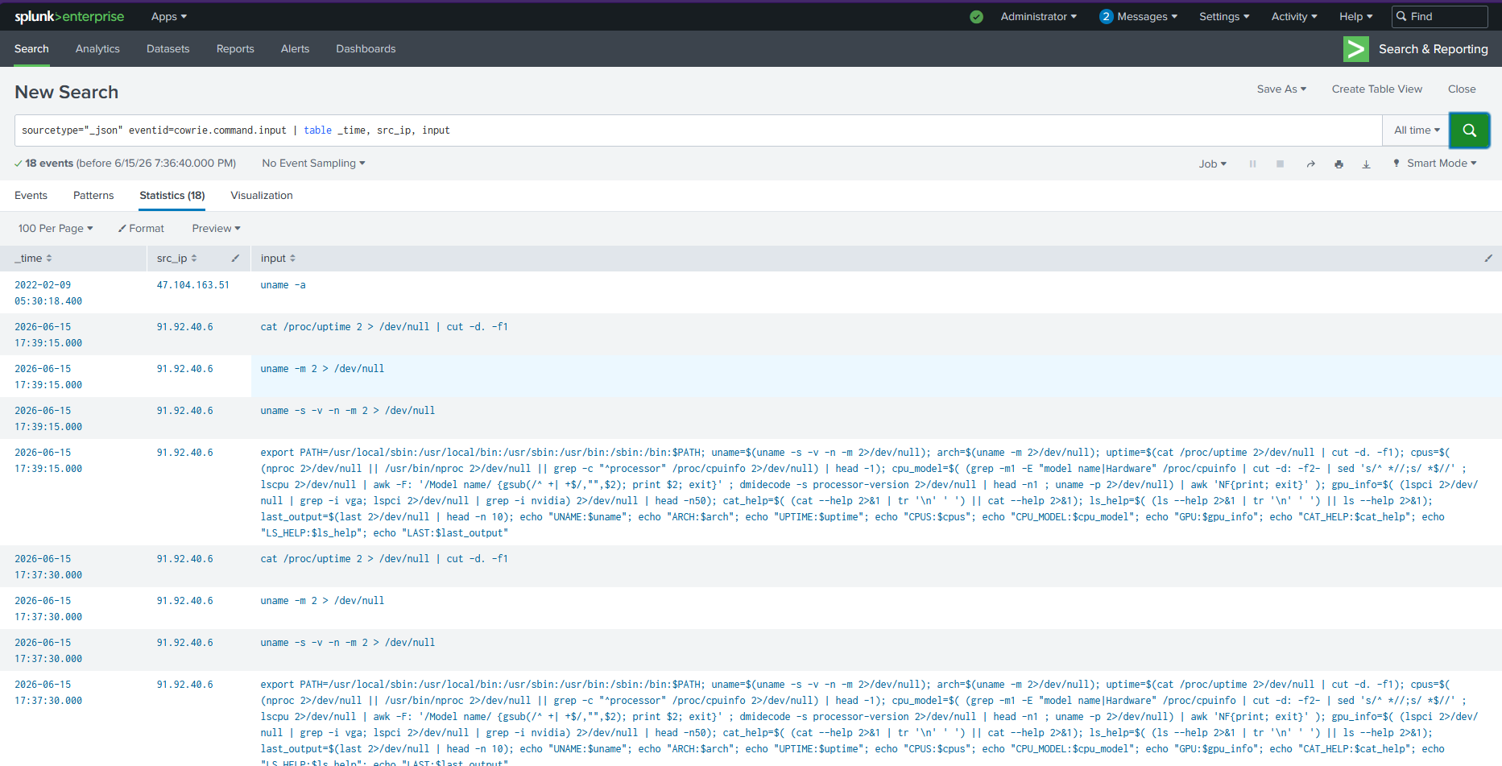This screenshot has height=766, width=1502.
Task: Click 'uname -s -v -n -m' cell at 17:37:30
Action: point(347,643)
